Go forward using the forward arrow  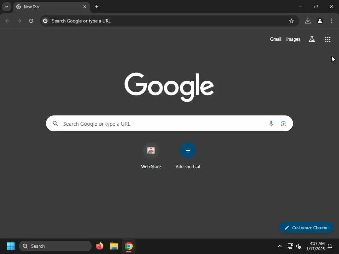19,21
